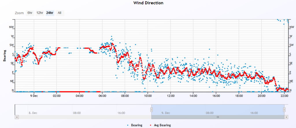
Task: Grab the navigator left range handle
Action: pos(151,110)
